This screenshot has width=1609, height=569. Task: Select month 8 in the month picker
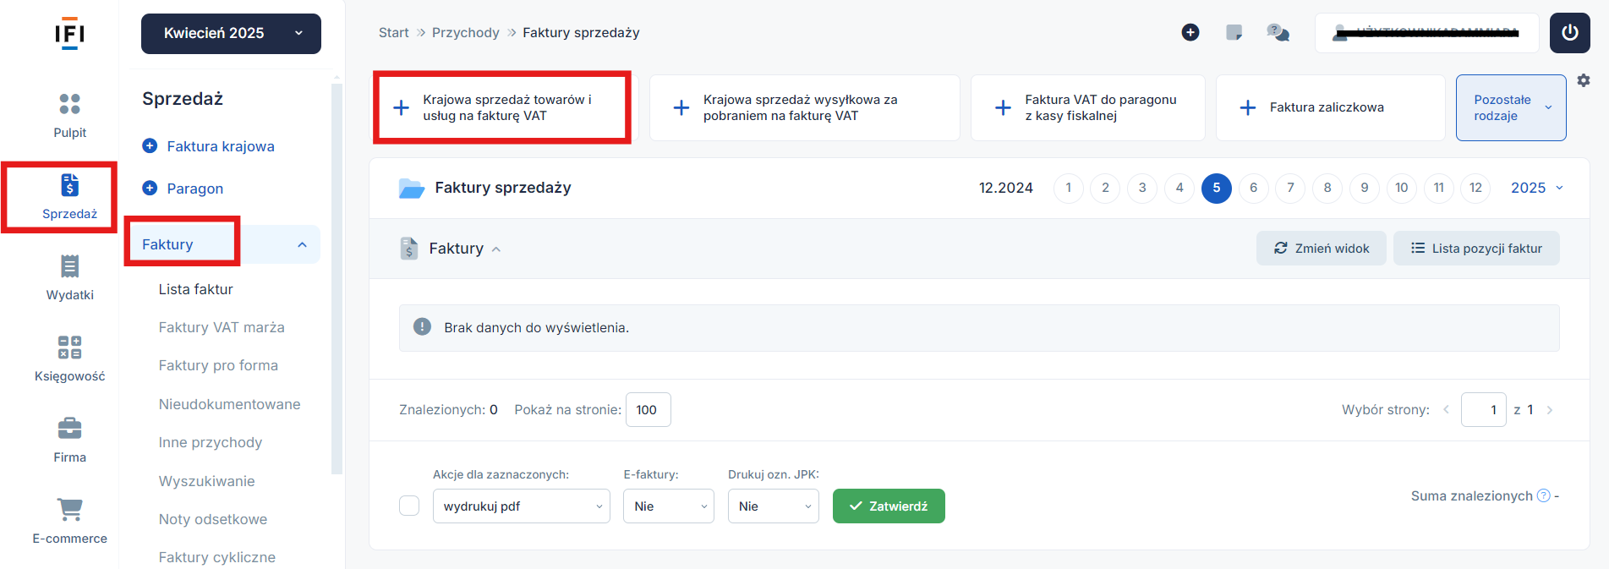[x=1327, y=188]
